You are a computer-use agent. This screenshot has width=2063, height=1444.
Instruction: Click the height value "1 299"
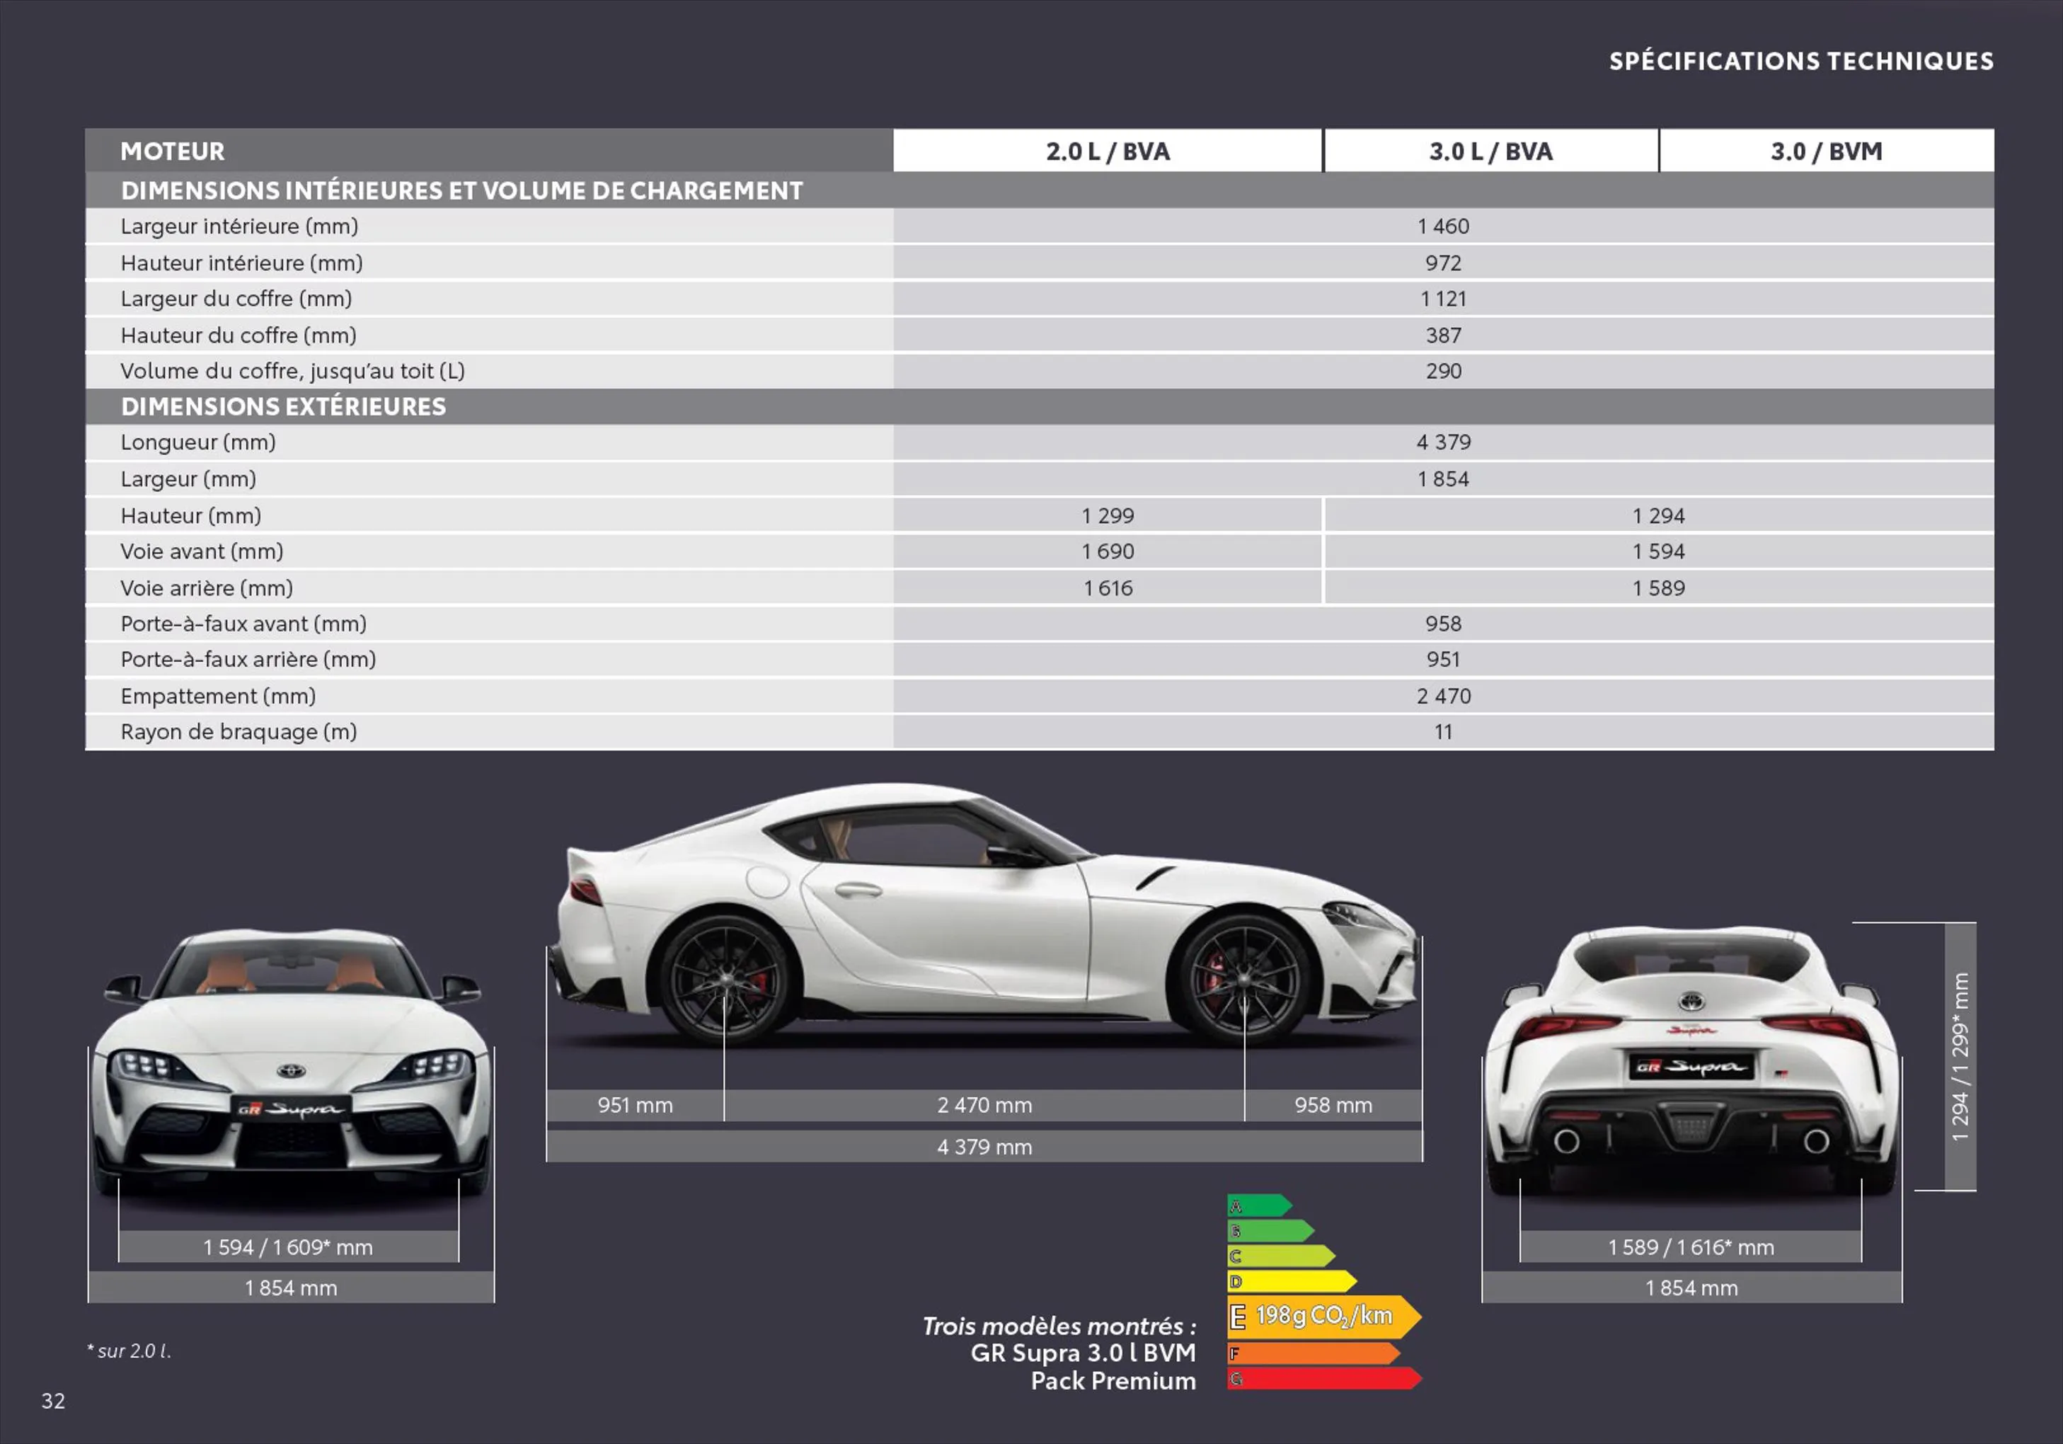point(1108,516)
